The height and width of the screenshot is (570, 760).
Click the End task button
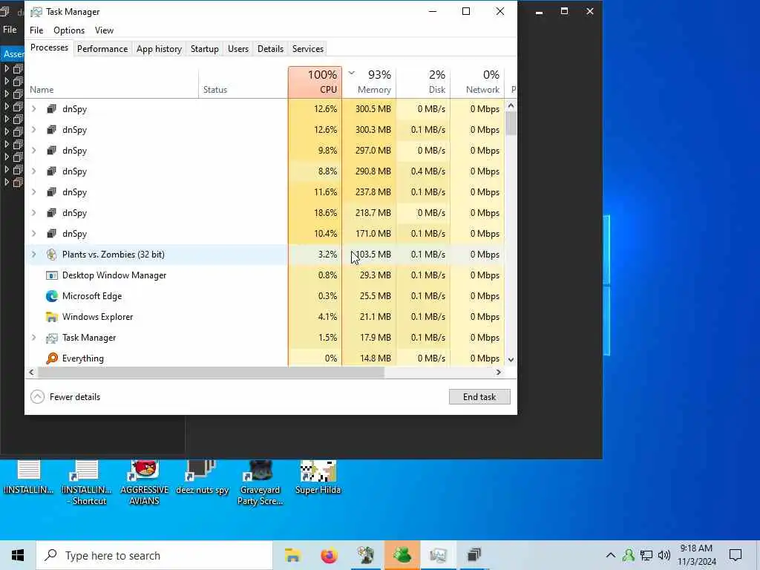(x=479, y=397)
